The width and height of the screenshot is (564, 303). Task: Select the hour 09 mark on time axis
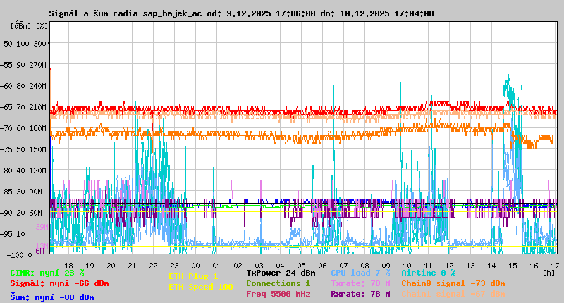click(x=386, y=265)
